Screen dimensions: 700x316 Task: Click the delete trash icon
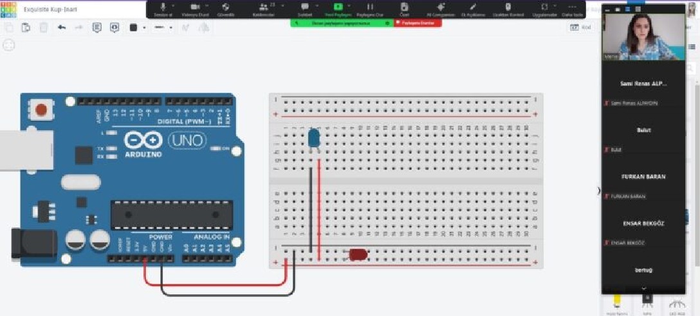pyautogui.click(x=43, y=28)
